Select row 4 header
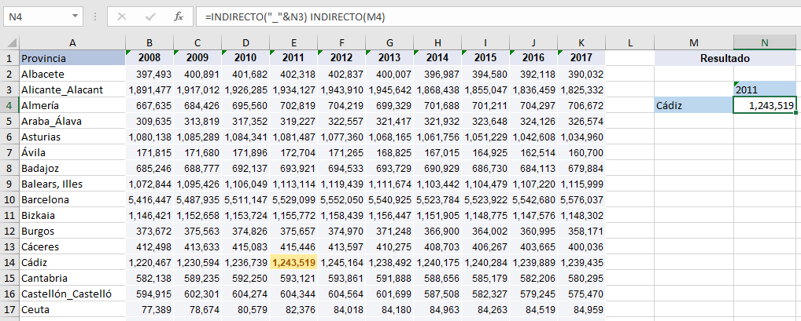The image size is (801, 321). 9,105
